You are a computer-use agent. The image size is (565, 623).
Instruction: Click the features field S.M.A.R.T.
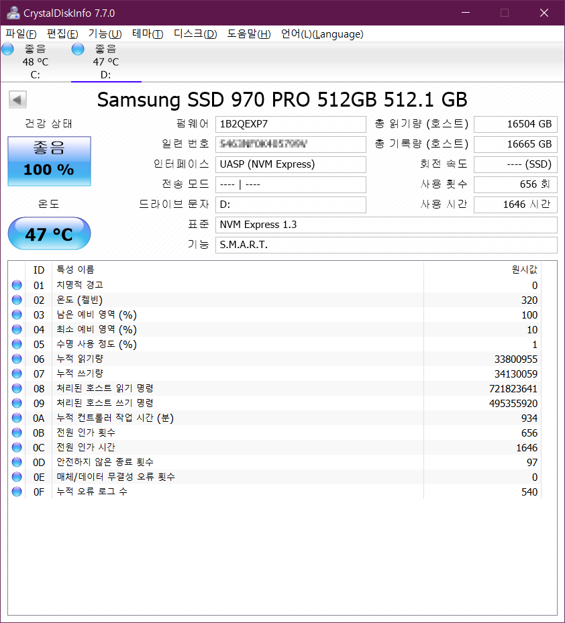coord(386,245)
